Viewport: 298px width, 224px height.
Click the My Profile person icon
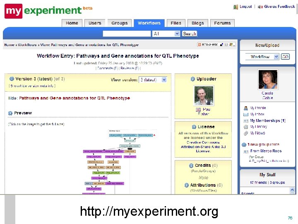(x=246, y=108)
